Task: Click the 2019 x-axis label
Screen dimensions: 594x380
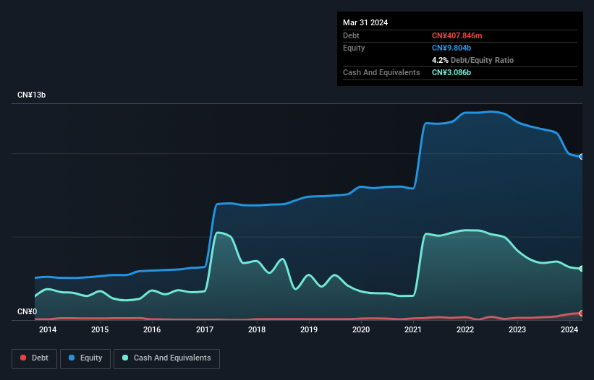Action: (x=309, y=329)
